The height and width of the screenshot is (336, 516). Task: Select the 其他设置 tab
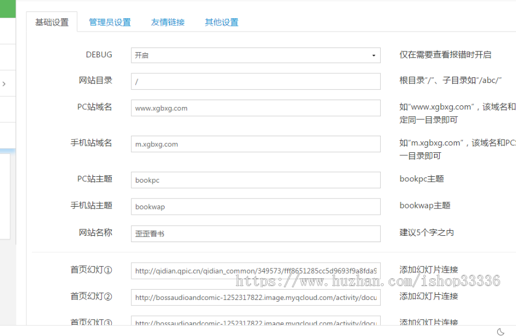221,22
